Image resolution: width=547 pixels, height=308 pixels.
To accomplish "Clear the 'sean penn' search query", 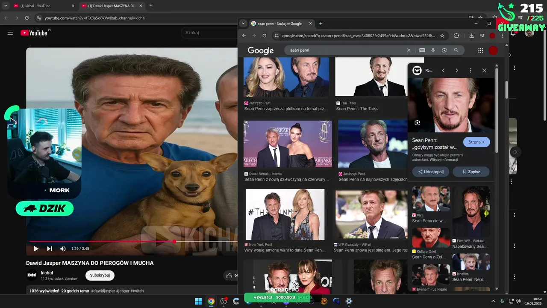I will [x=409, y=50].
